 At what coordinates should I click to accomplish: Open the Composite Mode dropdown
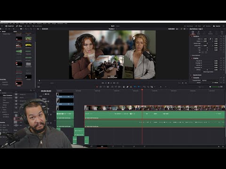coord(210,80)
